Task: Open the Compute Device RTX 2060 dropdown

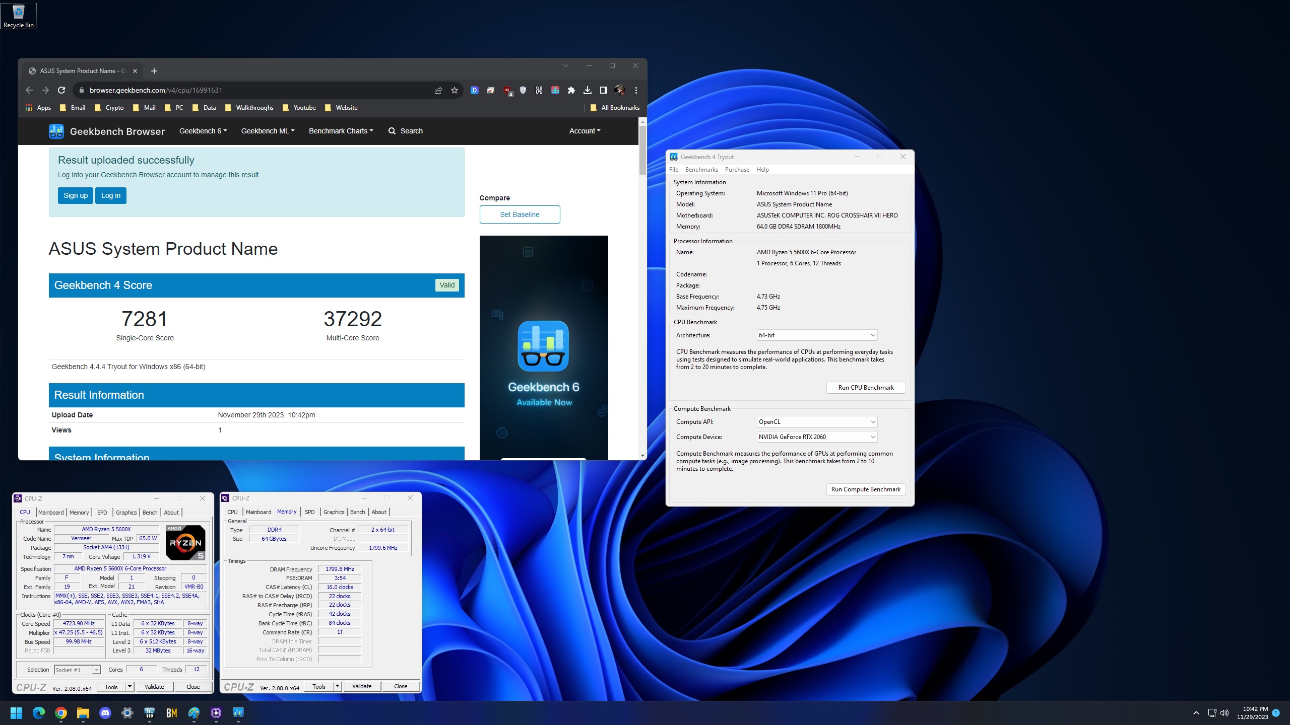Action: pyautogui.click(x=817, y=437)
